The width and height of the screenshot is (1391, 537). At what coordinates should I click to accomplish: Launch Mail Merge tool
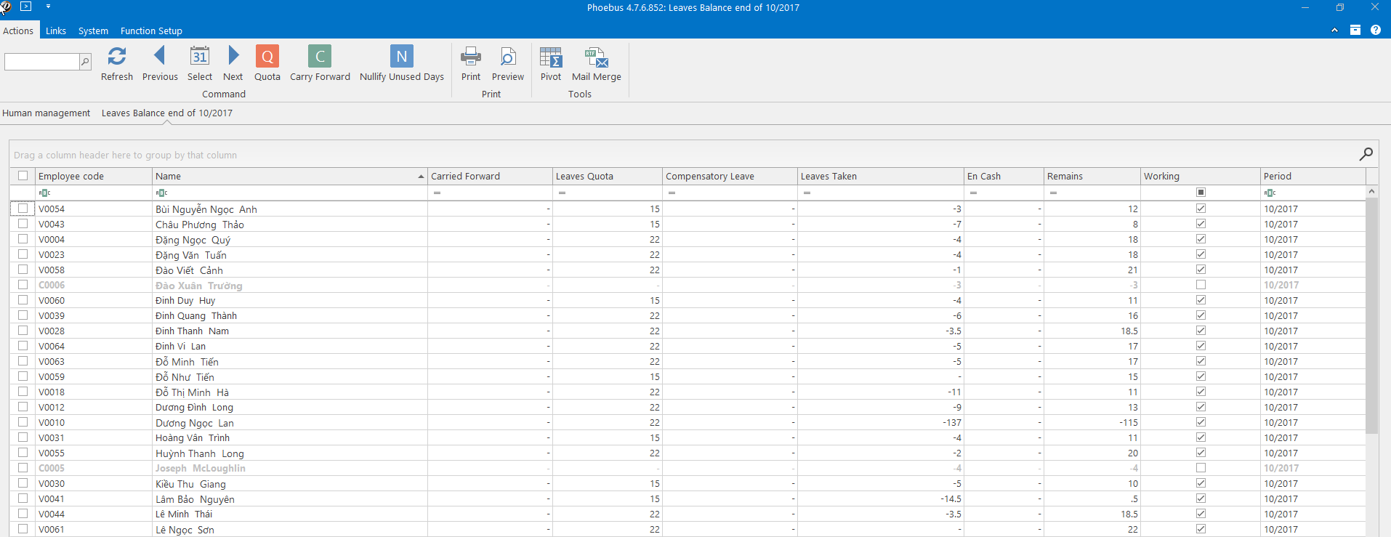click(x=597, y=57)
